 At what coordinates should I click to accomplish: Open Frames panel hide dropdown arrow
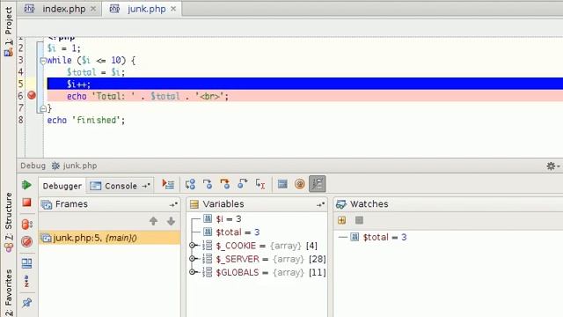coord(173,204)
